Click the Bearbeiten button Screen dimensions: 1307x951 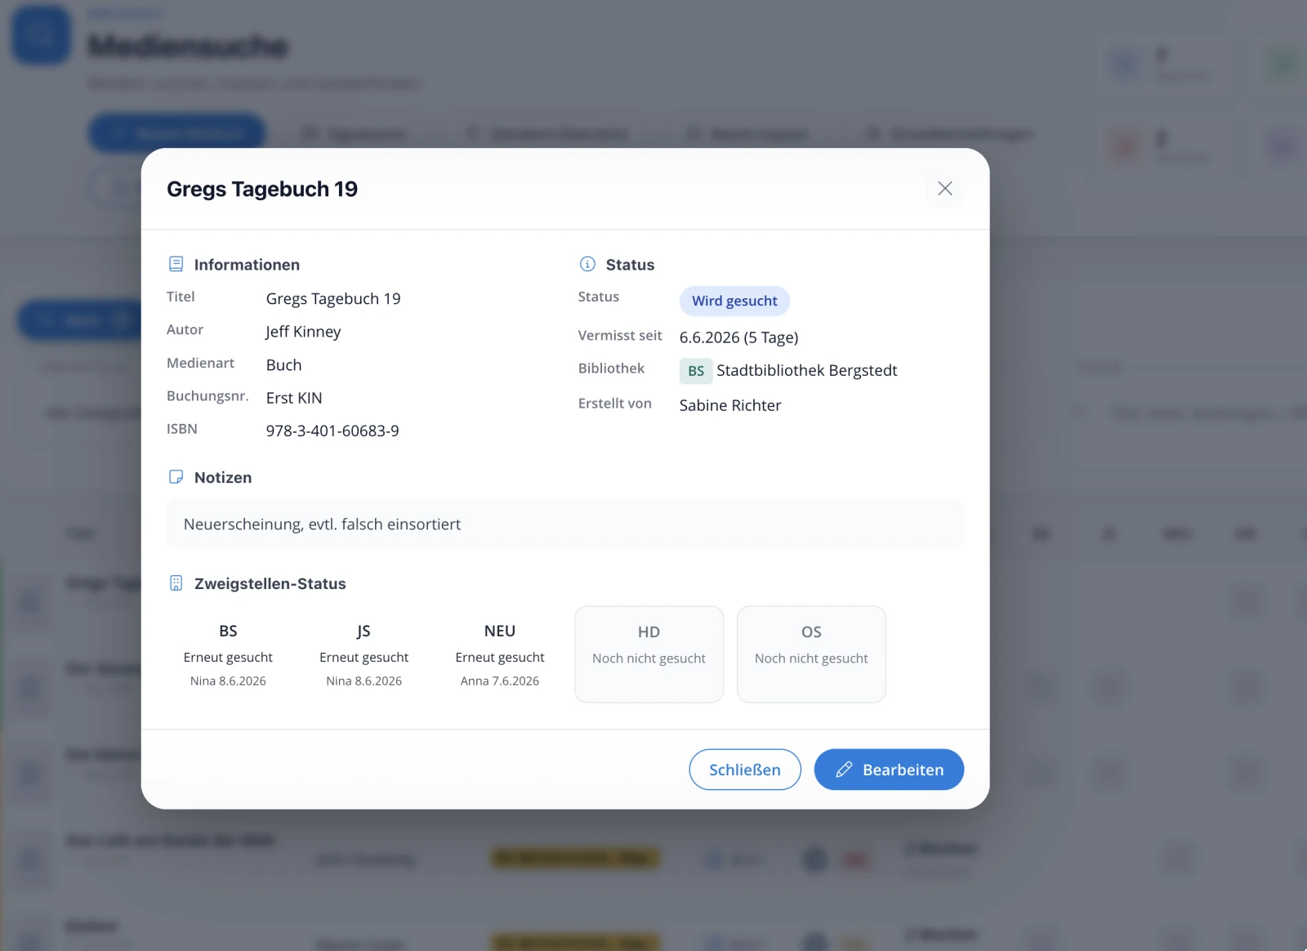tap(889, 770)
